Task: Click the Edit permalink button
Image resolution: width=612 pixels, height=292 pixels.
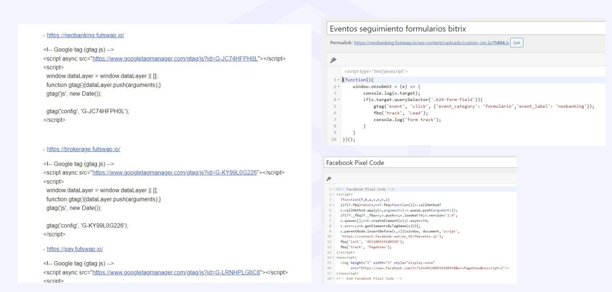Action: (517, 43)
